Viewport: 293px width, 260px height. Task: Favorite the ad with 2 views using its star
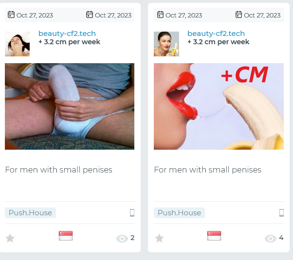click(10, 238)
